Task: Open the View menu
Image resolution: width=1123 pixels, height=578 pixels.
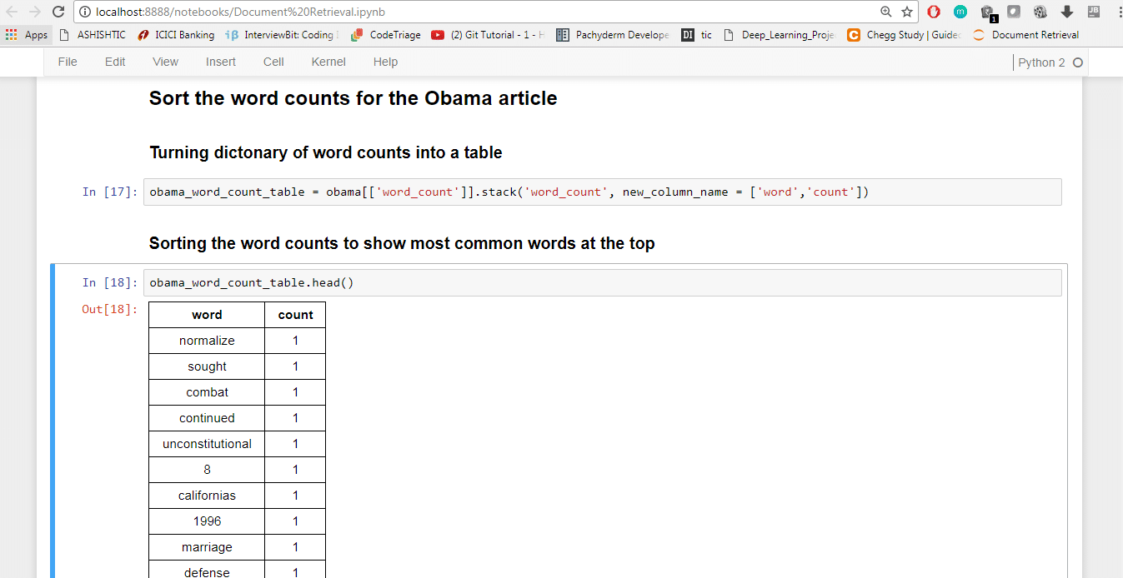Action: [x=165, y=62]
